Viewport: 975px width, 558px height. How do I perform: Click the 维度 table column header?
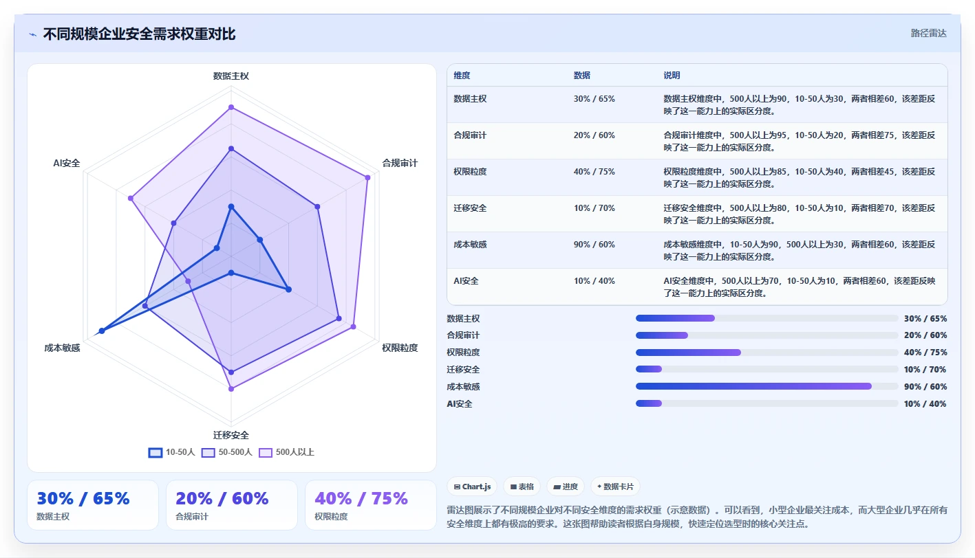coord(462,76)
